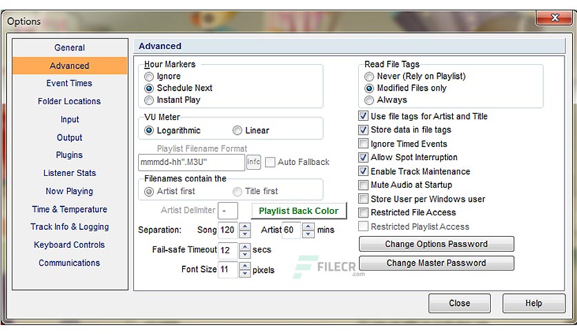Click the Fail-safe Timeout value field
The image size is (577, 334).
[228, 250]
